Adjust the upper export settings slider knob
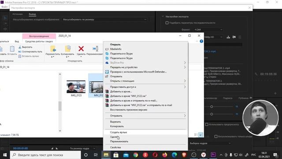Image resolution: width=282 pixels, height=159 pixels. coord(211,107)
